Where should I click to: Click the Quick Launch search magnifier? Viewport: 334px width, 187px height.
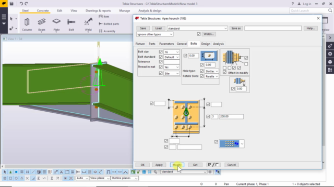pyautogui.click(x=330, y=10)
